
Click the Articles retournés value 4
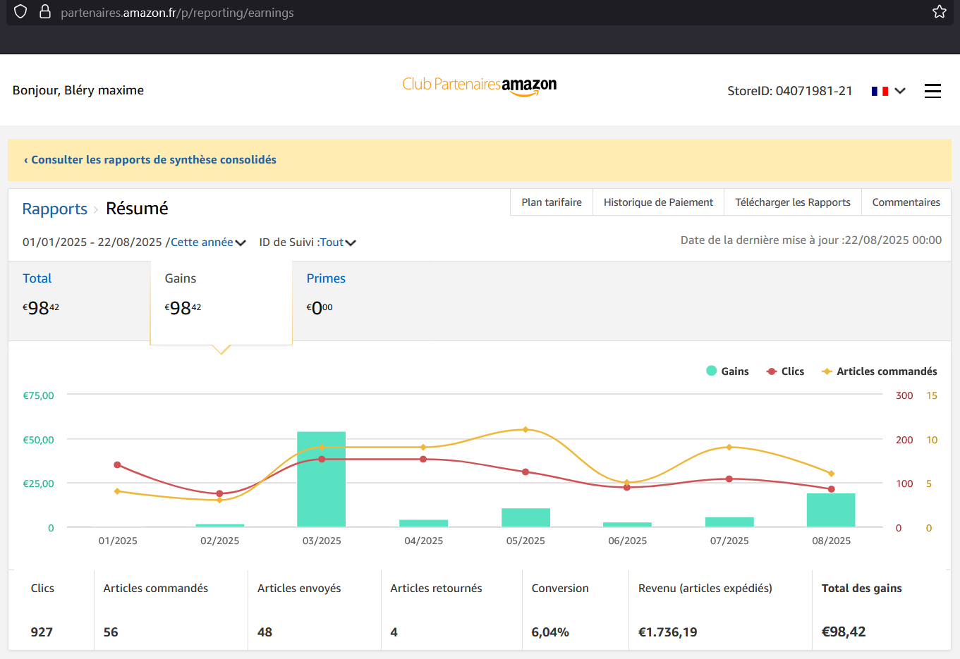[x=394, y=632]
